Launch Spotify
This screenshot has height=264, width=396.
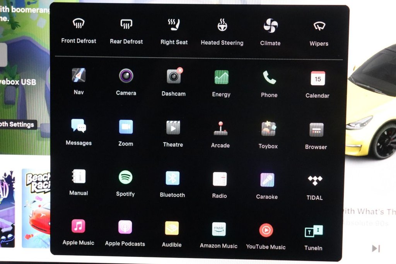point(125,177)
